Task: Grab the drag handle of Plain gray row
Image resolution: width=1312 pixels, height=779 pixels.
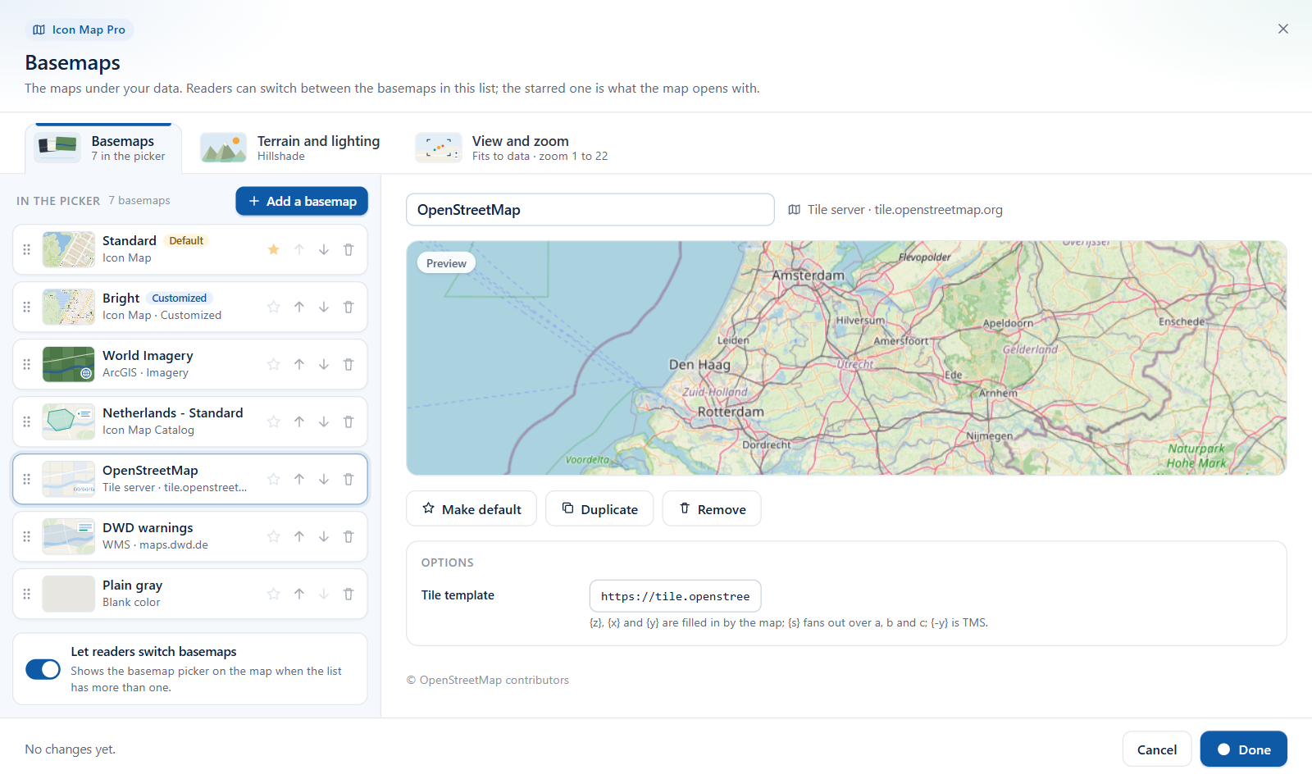Action: click(26, 594)
